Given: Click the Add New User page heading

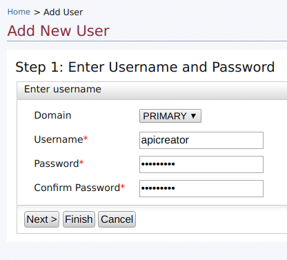Looking at the screenshot, I should point(59,30).
